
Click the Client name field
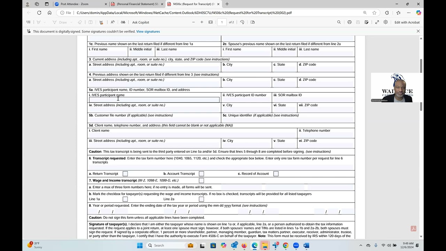(x=192, y=135)
